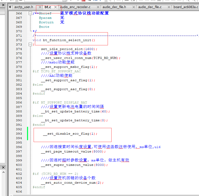Click the #if TCFG_BT_SUPPORT_AAC directive
The width and height of the screenshot is (199, 196).
tap(57, 71)
